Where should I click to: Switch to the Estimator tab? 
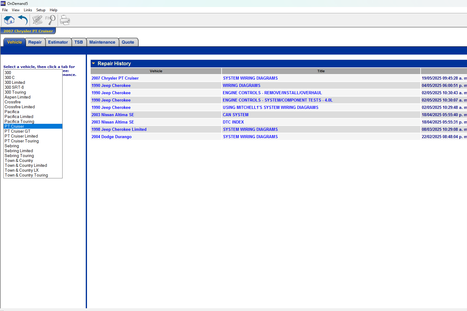[x=58, y=42]
